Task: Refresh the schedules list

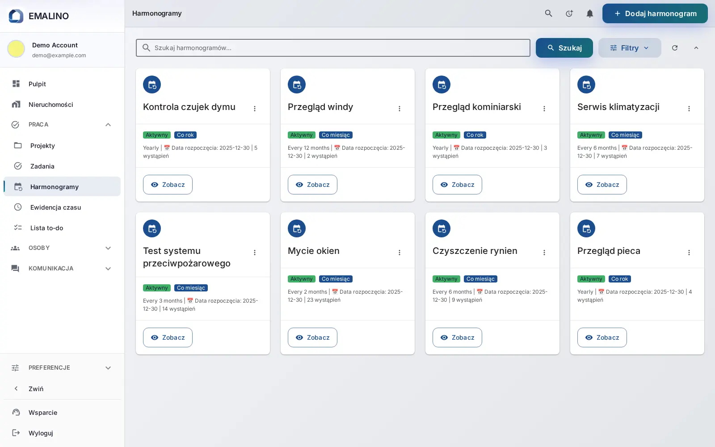Action: pos(675,48)
